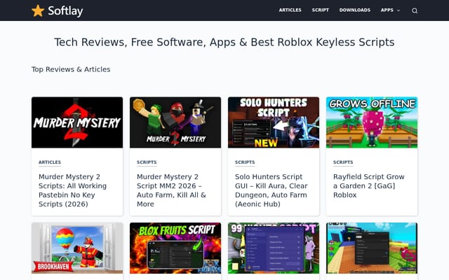Open the search magnifier icon

click(415, 10)
